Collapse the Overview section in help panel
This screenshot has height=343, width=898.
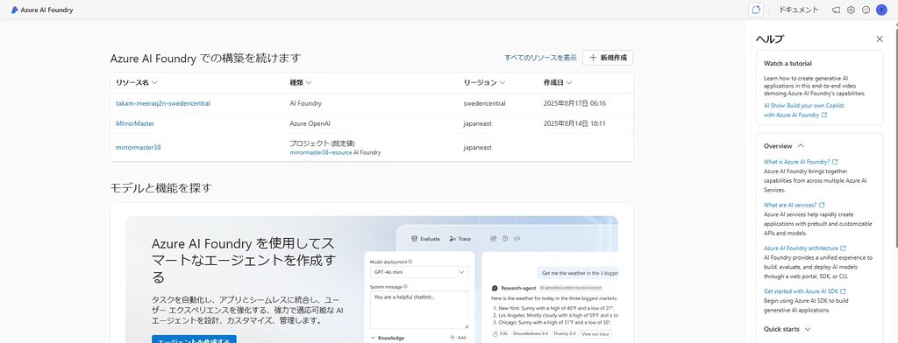[x=801, y=146]
